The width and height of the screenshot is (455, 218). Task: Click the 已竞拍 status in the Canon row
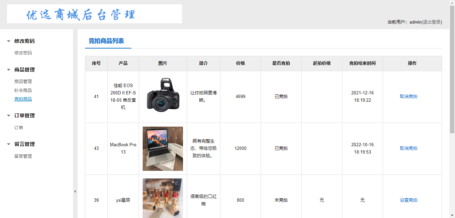pyautogui.click(x=281, y=96)
